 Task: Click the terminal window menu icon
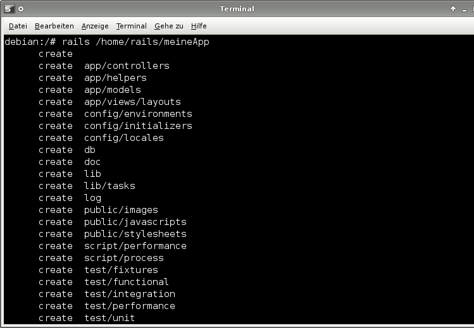click(x=9, y=9)
